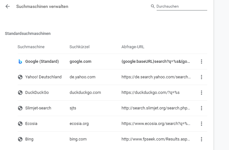The height and width of the screenshot is (150, 229).
Task: Click the duckduckgo.com Suchkürzel entry
Action: click(x=85, y=93)
